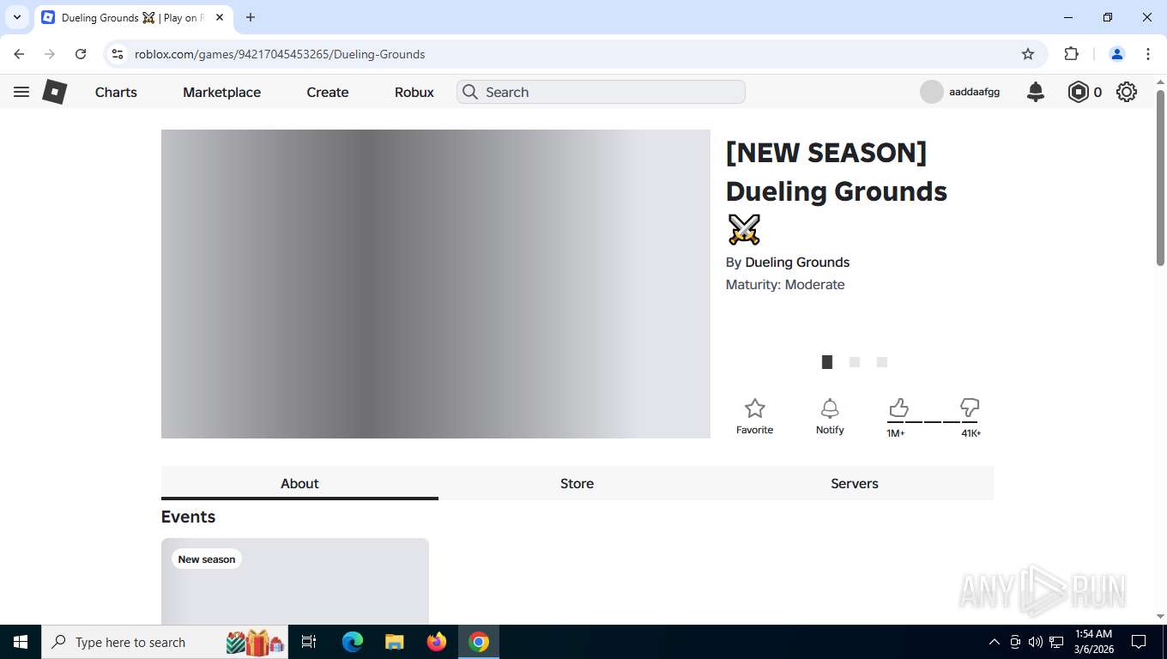Viewport: 1167px width, 659px height.
Task: Open the New season event card
Action: point(295,582)
